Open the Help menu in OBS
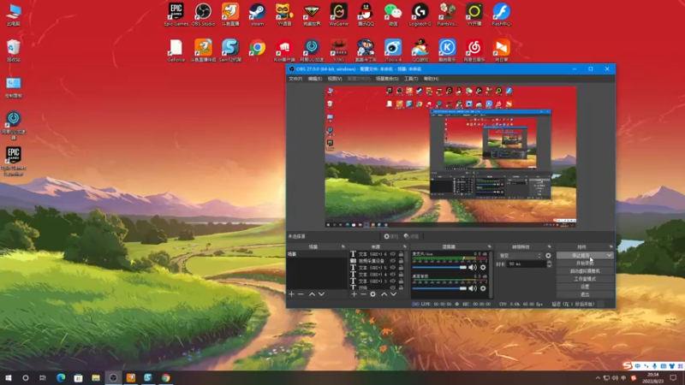685x385 pixels. (x=431, y=79)
